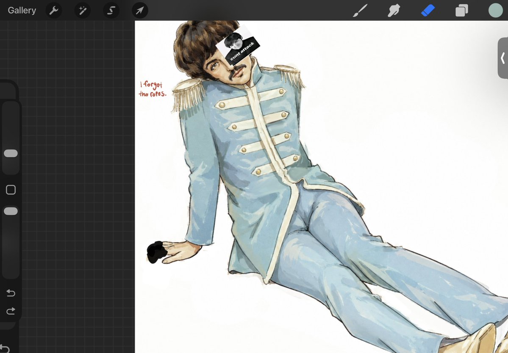The height and width of the screenshot is (353, 508).
Task: Expand the collapsed panel arrow on right edge
Action: click(x=503, y=58)
